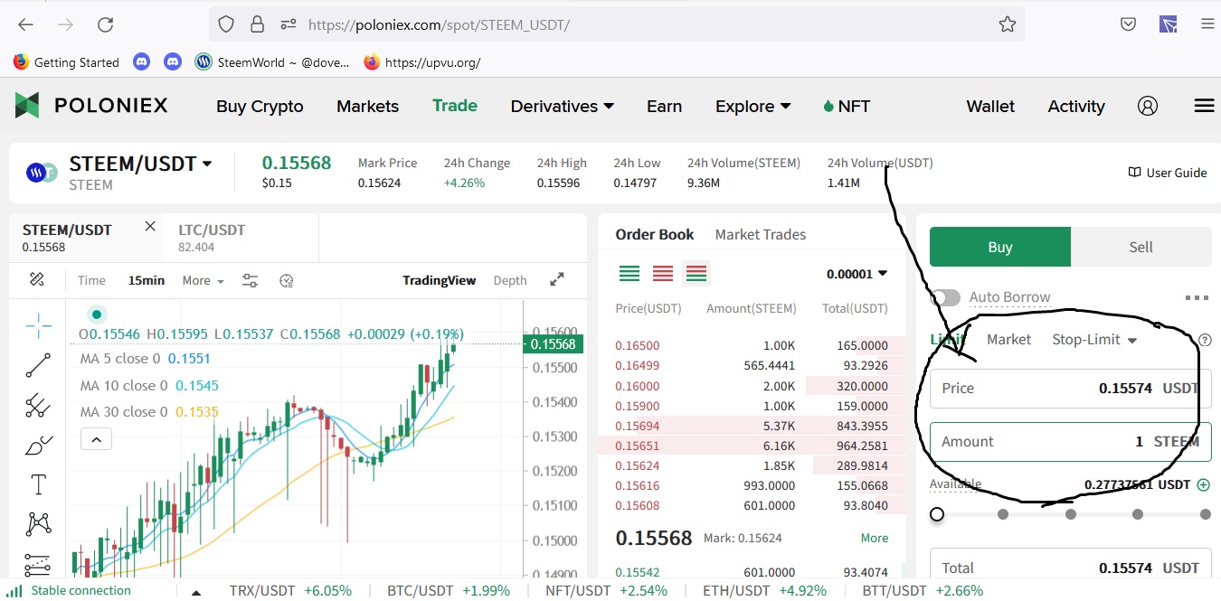This screenshot has height=601, width=1221.
Task: Collapse the moving average indicator legend
Action: point(96,440)
